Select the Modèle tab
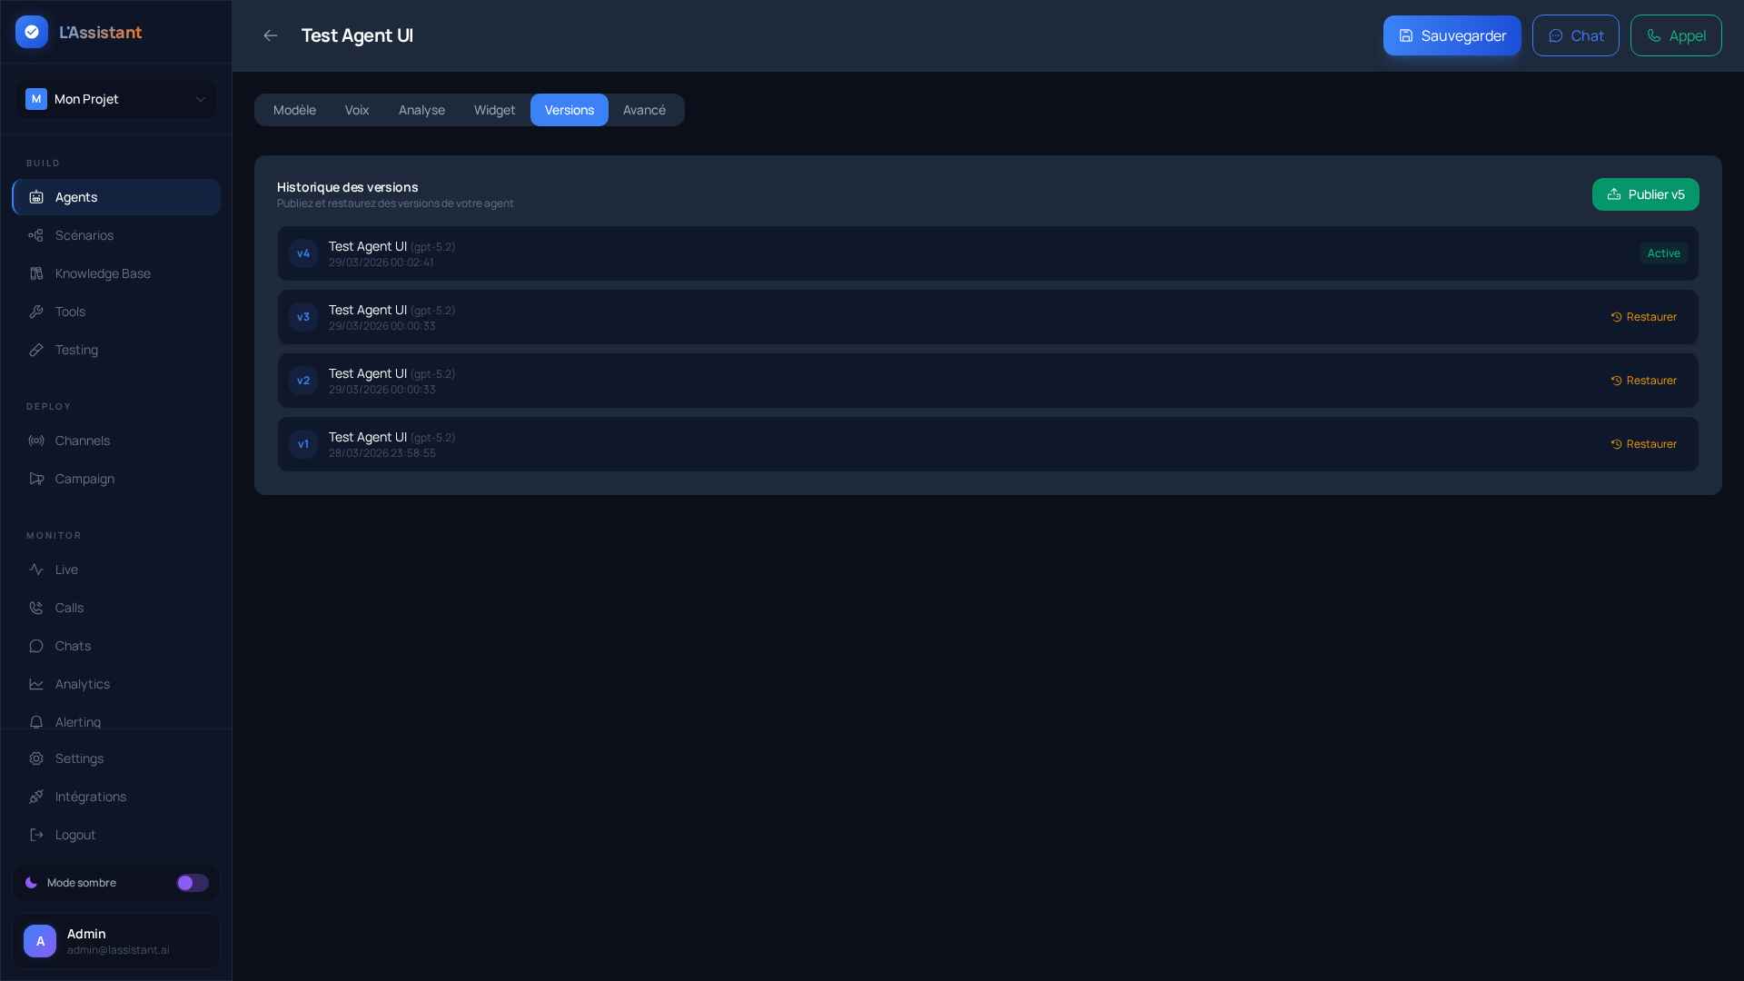This screenshot has width=1744, height=981. (x=294, y=110)
